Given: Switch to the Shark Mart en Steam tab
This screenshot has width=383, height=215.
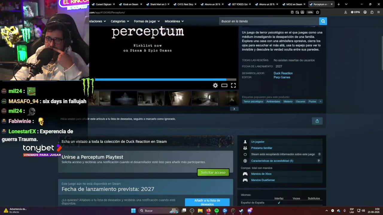Looking at the screenshot, I should tap(157, 4).
